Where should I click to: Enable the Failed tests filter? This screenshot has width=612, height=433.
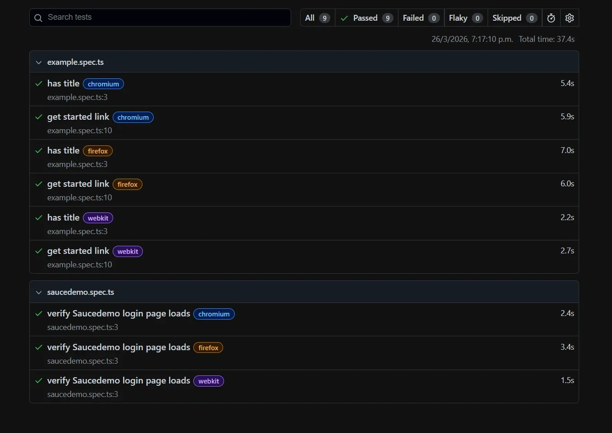420,18
